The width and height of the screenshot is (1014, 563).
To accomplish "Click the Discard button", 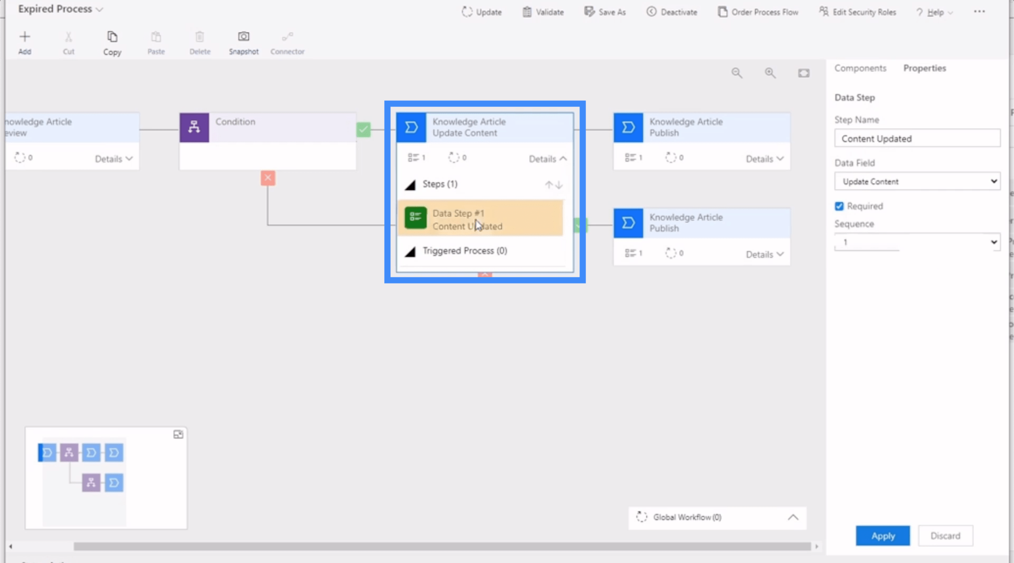I will point(945,536).
